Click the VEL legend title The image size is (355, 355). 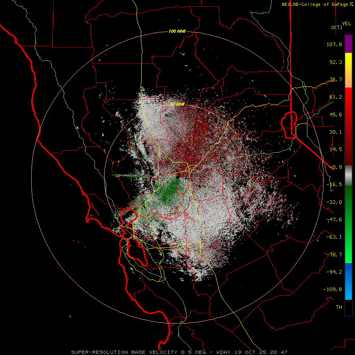point(346,24)
